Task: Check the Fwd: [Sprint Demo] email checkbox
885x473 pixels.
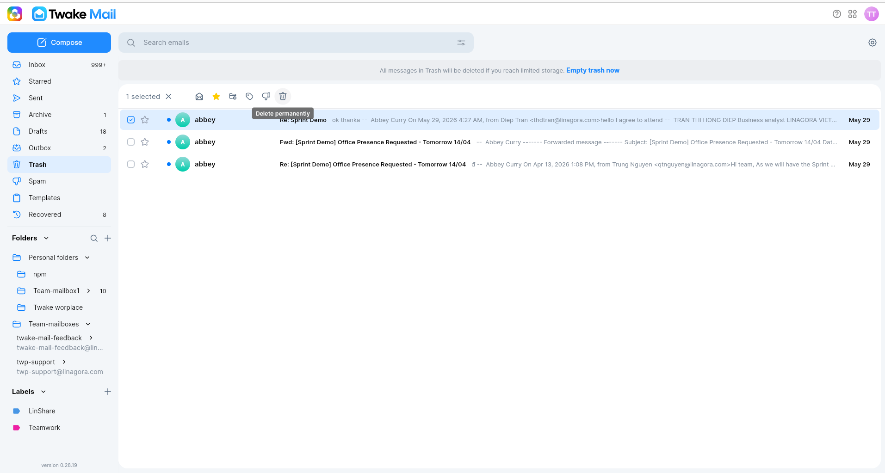Action: click(131, 142)
